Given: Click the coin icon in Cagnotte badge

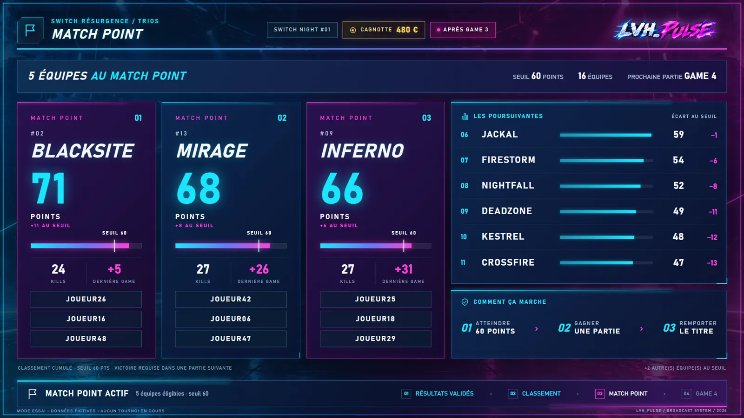Looking at the screenshot, I should 353,30.
